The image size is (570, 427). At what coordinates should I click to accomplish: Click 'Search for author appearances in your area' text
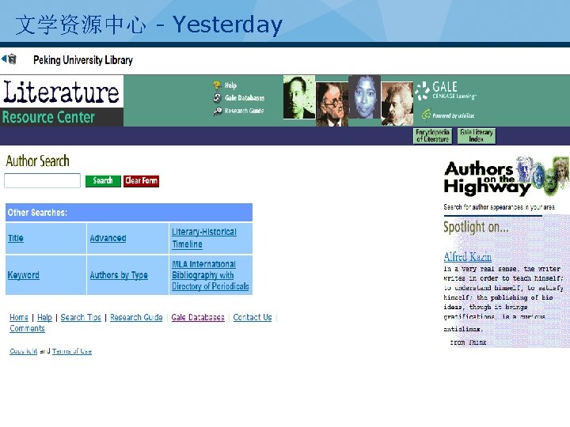point(499,207)
